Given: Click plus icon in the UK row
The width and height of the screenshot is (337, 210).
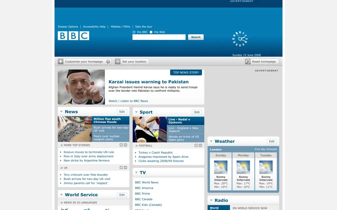Looking at the screenshot, I should pyautogui.click(x=121, y=168).
